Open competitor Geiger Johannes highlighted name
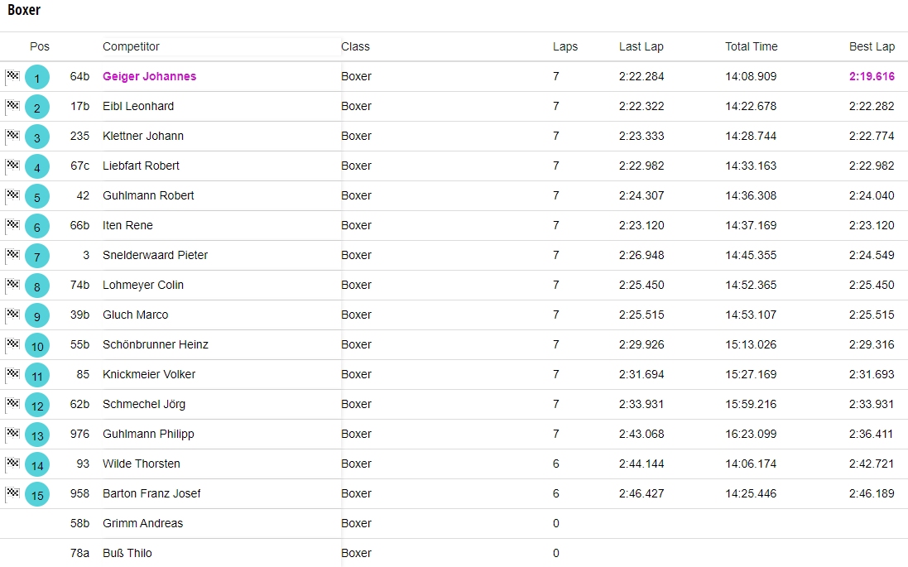Image resolution: width=908 pixels, height=567 pixels. coord(149,76)
